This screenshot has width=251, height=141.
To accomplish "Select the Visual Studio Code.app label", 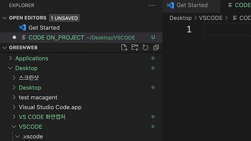I will (x=50, y=107).
